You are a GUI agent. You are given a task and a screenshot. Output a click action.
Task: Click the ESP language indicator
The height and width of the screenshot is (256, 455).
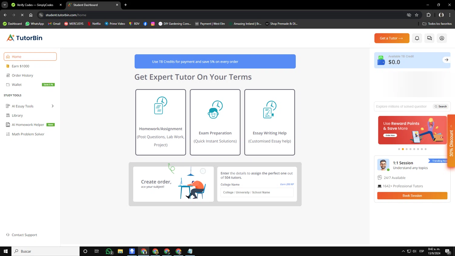[x=422, y=251]
